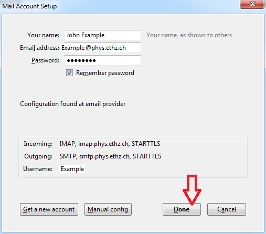This screenshot has height=234, width=266.
Task: Click the Configuration found at email provider text
Action: coord(73,104)
